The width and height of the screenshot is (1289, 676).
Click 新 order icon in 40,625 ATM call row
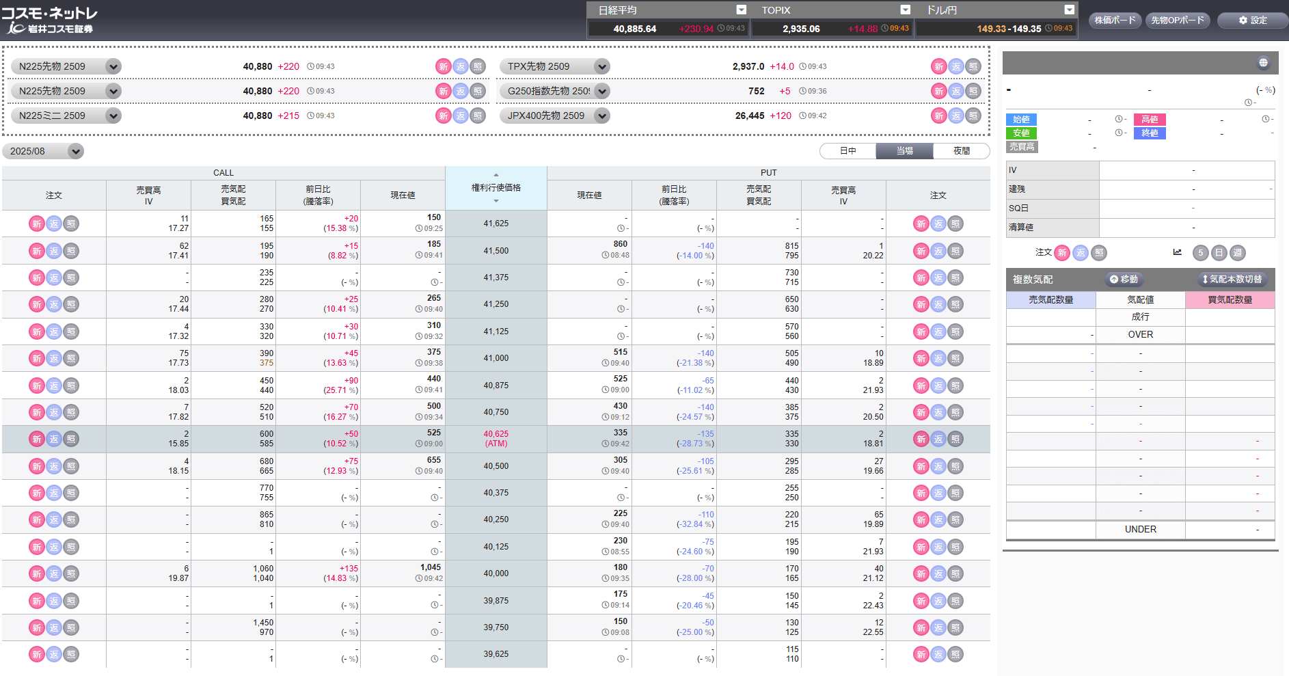tap(37, 440)
